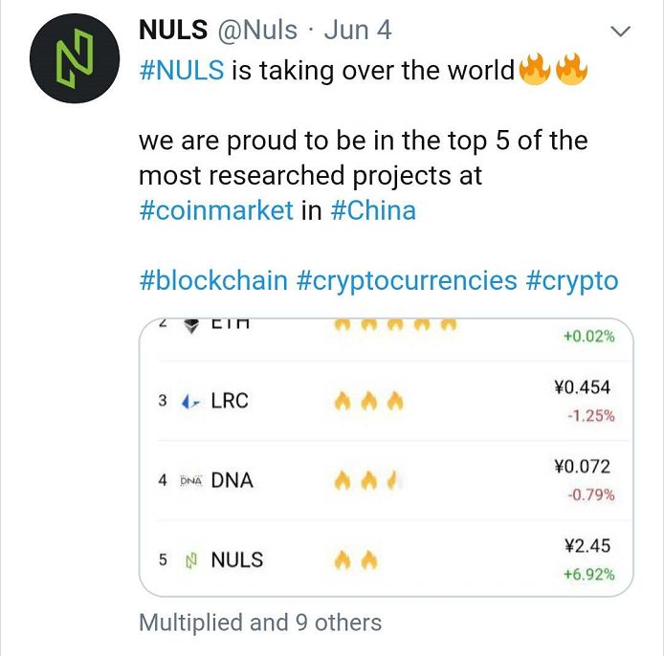Viewport: 664px width, 656px height.
Task: View 'Multiplied and 9 others' likes
Action: pyautogui.click(x=260, y=623)
